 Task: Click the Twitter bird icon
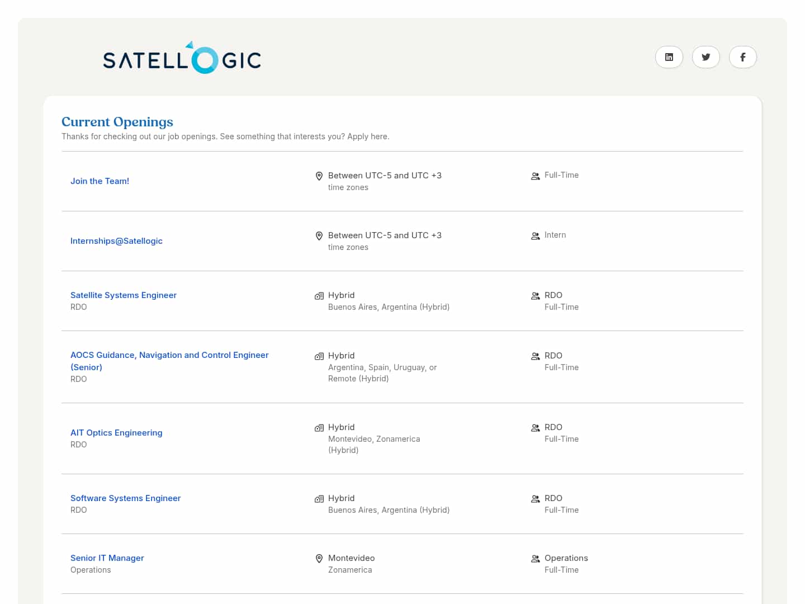click(x=705, y=57)
